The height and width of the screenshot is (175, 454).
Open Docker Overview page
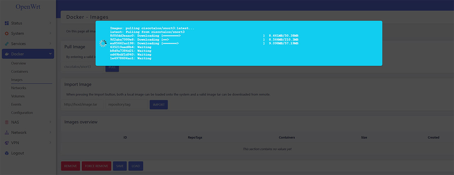tap(18, 63)
